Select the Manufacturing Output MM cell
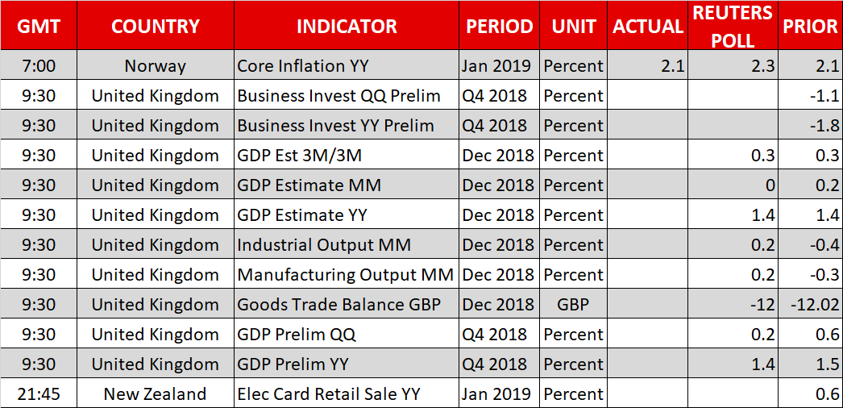This screenshot has height=408, width=843. [x=347, y=275]
